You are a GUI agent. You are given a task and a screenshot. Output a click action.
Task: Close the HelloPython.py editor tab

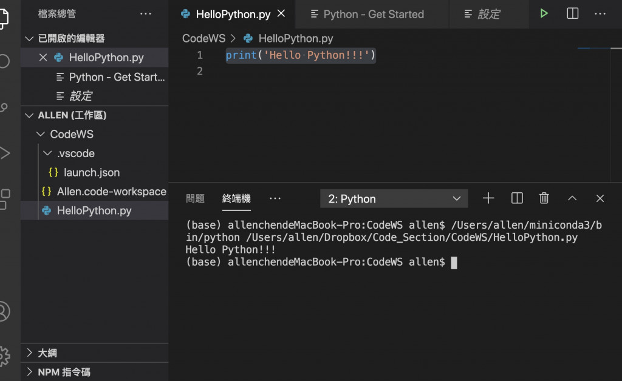[x=281, y=13]
